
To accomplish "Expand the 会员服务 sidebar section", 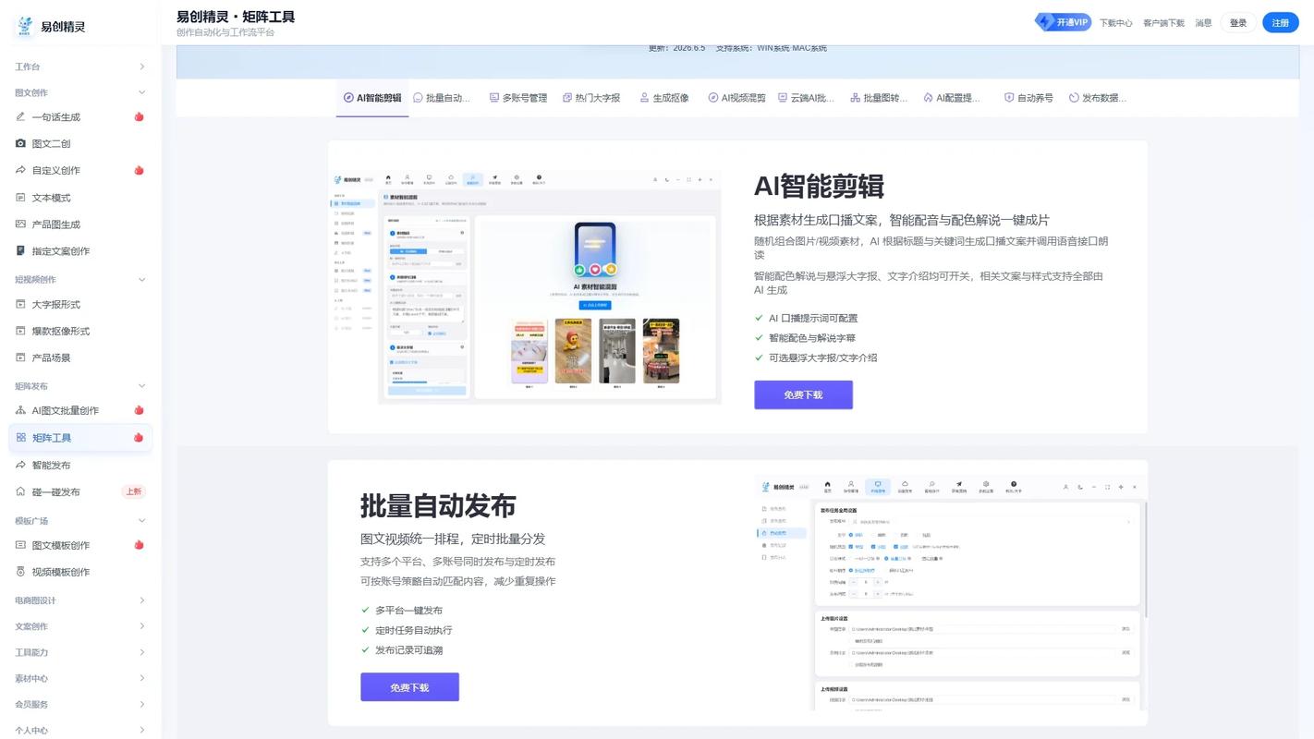I will [x=80, y=704].
